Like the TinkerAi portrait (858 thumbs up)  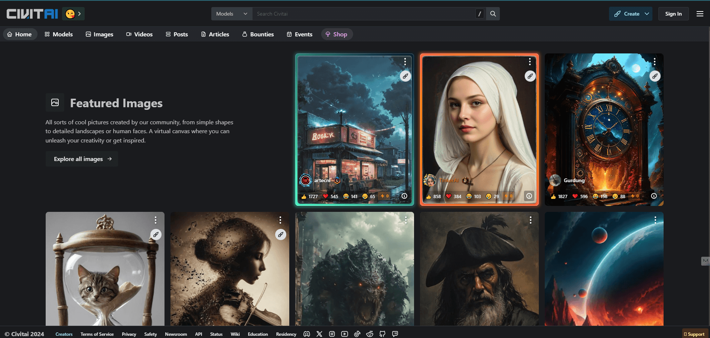[x=433, y=196]
